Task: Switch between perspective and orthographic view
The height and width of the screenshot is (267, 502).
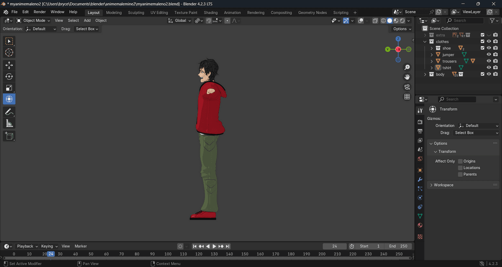Action: tap(407, 97)
